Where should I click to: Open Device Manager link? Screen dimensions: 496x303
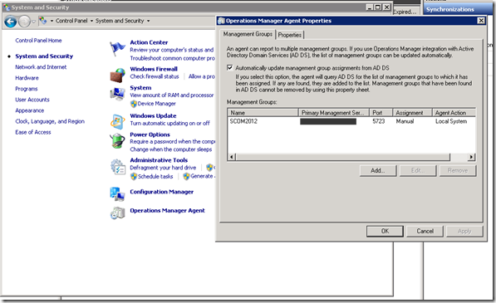click(156, 104)
